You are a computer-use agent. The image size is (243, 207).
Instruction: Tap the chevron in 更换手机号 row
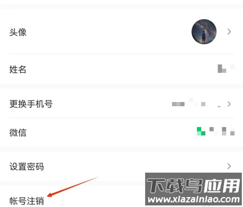pos(229,104)
